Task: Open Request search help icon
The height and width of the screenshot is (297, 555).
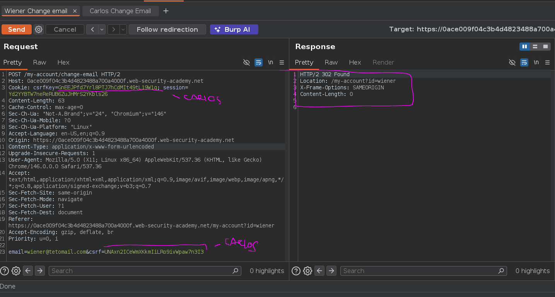Action: click(x=4, y=271)
